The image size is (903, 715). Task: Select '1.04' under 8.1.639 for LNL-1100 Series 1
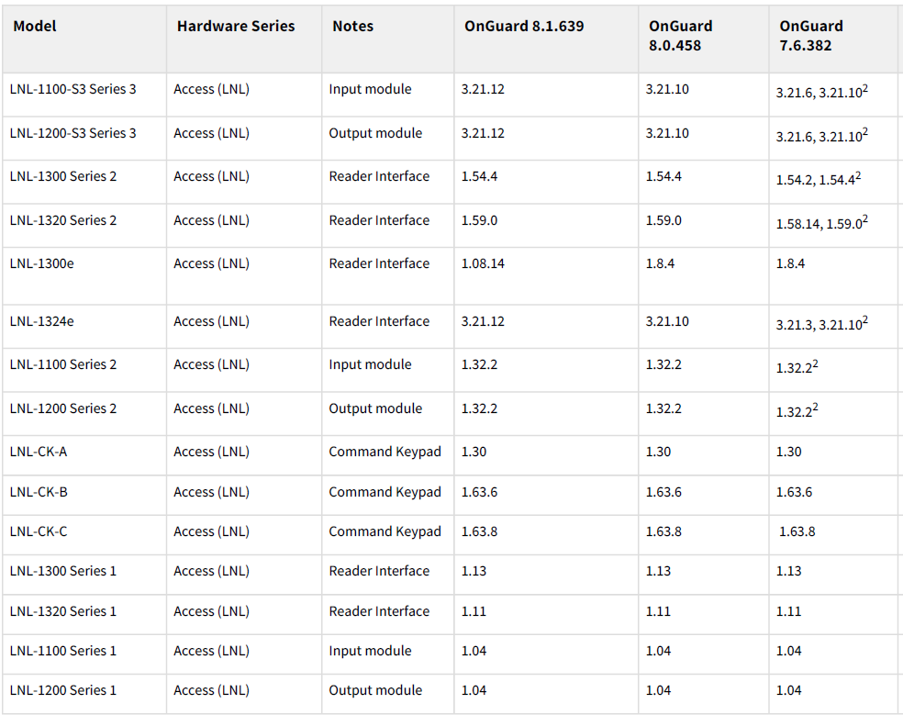pyautogui.click(x=474, y=651)
